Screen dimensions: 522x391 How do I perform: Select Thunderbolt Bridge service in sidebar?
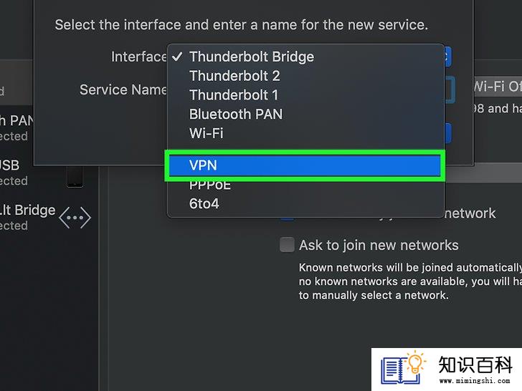click(x=28, y=218)
